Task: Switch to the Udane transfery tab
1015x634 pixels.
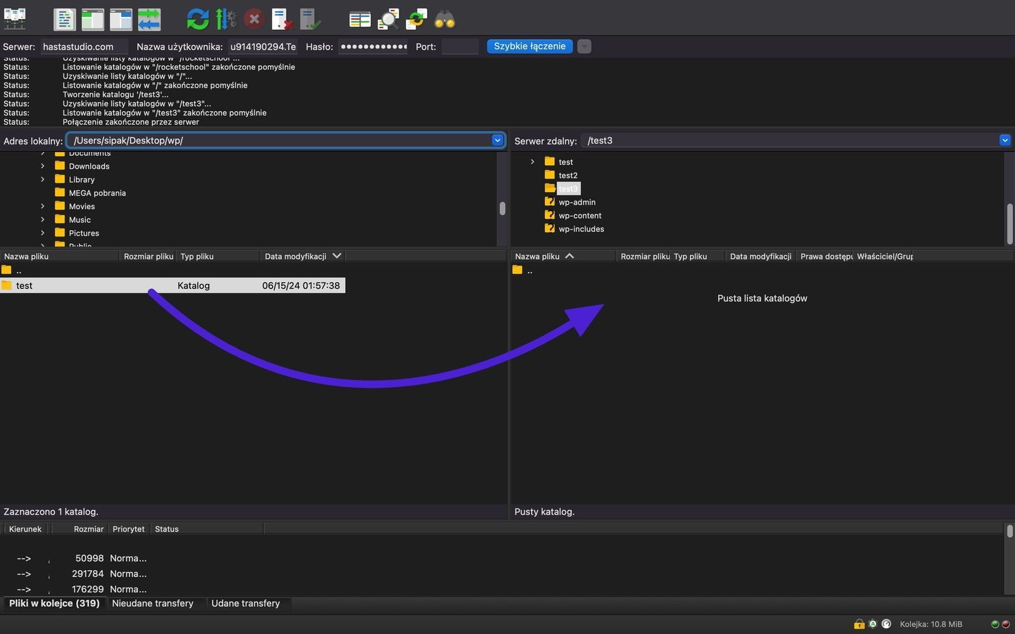Action: pos(246,604)
